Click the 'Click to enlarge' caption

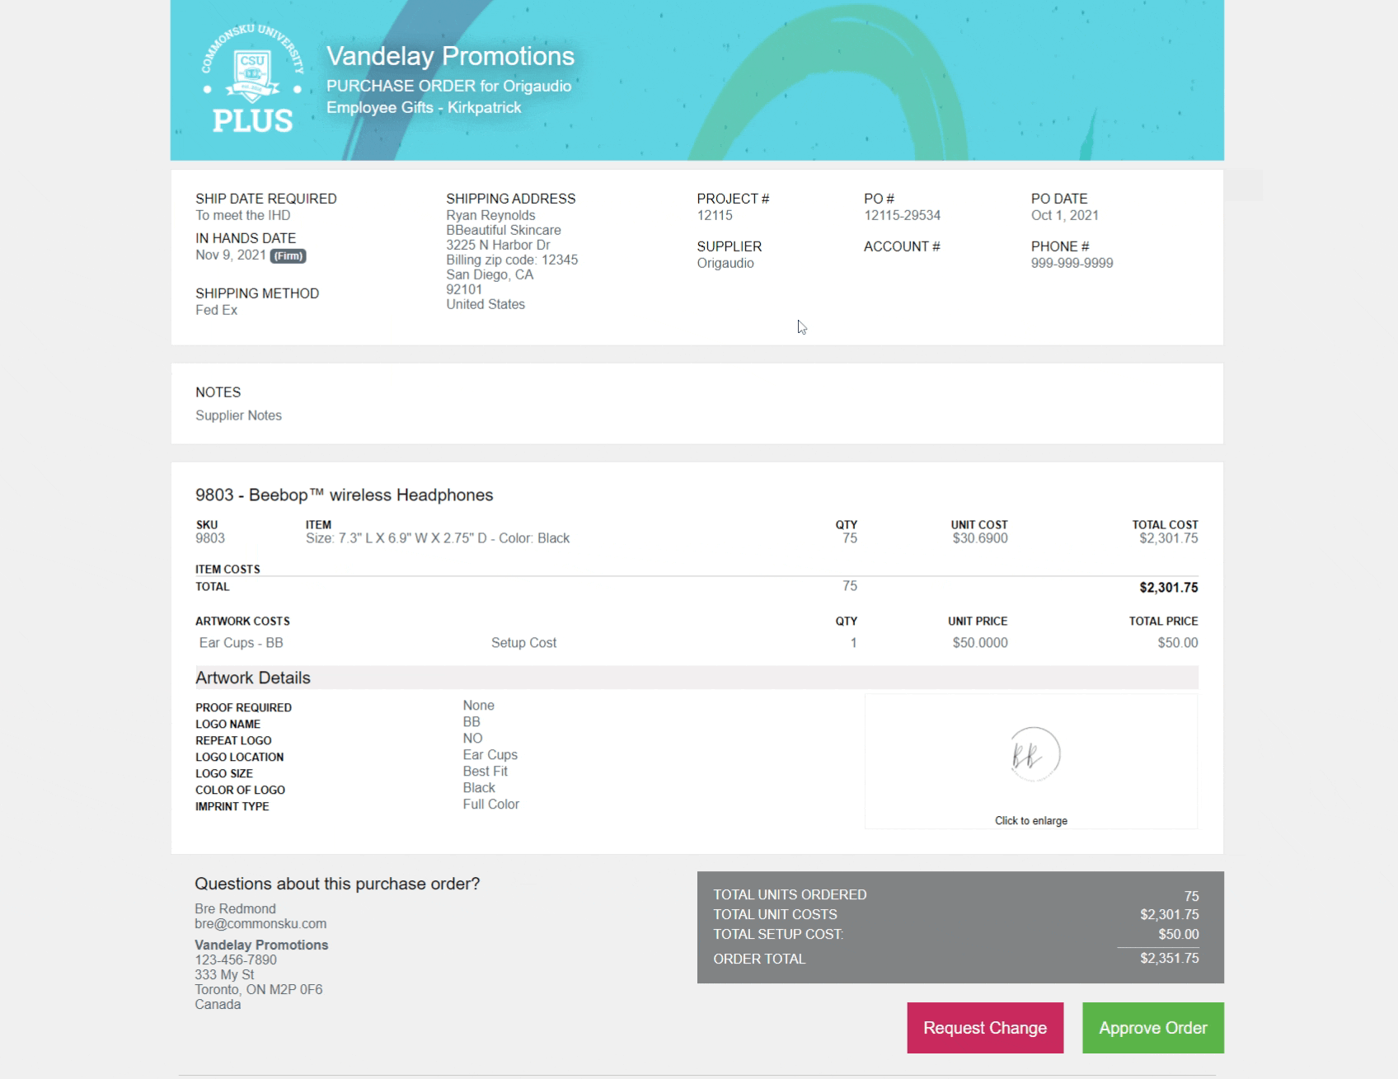coord(1030,821)
